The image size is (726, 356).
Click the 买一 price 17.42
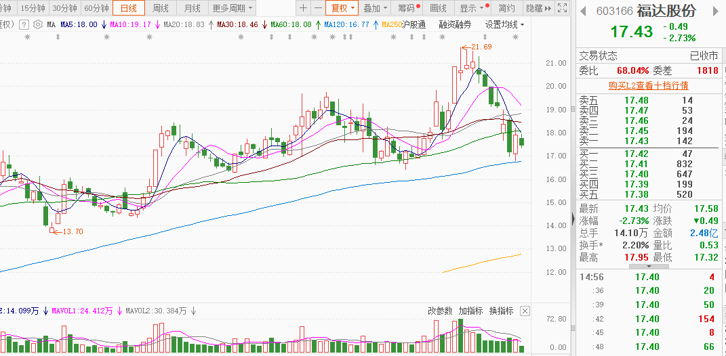(x=636, y=154)
